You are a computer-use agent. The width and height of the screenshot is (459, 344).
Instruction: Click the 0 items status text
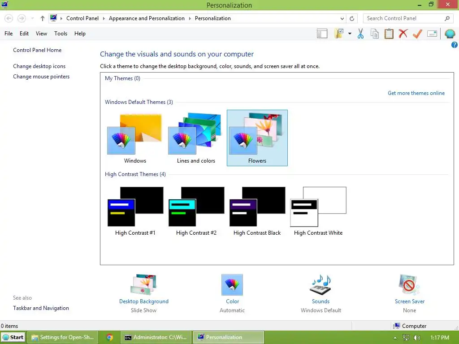[9, 326]
